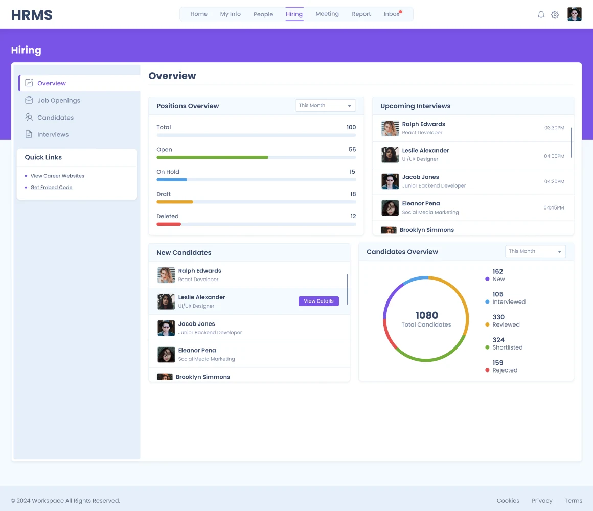Click the 1080 Total Candidates donut center
Viewport: 593px width, 511px height.
(426, 319)
